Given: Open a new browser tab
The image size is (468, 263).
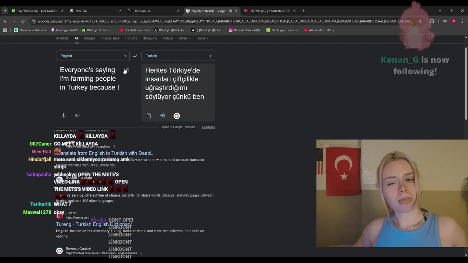Looking at the screenshot, I should pos(303,11).
